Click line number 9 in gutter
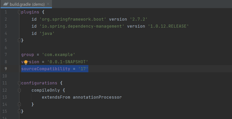 [x=6, y=69]
